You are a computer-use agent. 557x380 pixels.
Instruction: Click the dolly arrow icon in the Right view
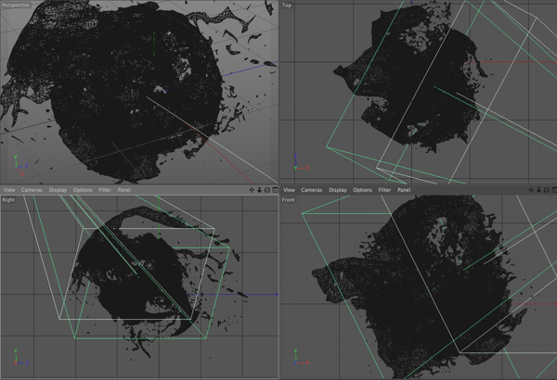point(260,190)
